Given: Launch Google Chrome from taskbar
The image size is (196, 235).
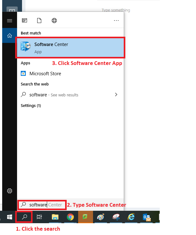Looking at the screenshot, I should [70, 217].
